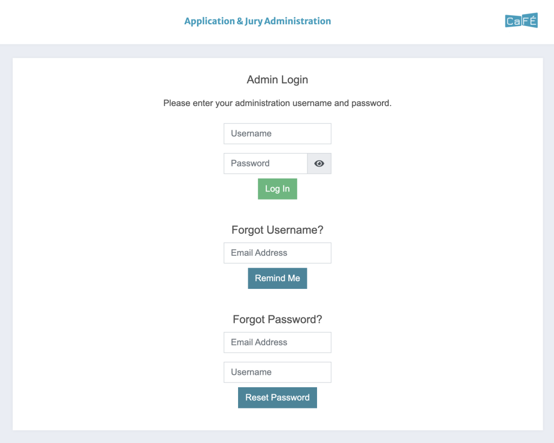Click into the Password input field
Viewport: 554px width, 443px height.
[x=265, y=163]
